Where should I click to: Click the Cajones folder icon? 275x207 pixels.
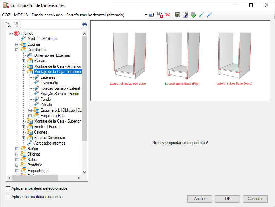[x=30, y=132]
